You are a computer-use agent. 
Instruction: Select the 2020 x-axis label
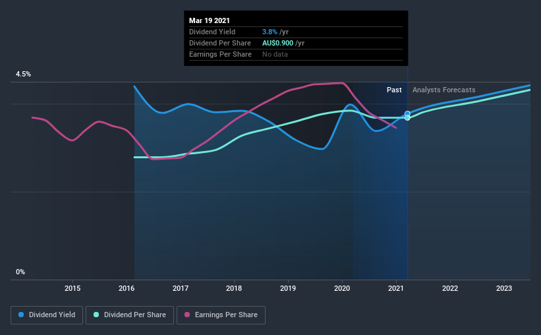pos(342,288)
